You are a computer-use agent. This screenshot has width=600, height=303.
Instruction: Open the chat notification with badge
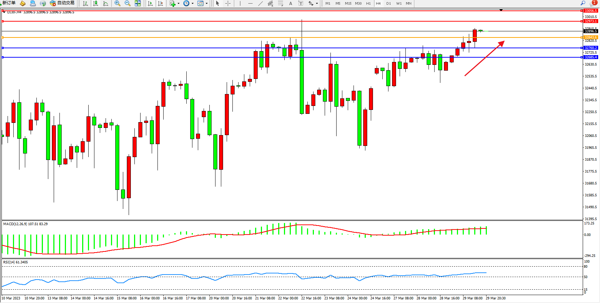pyautogui.click(x=593, y=3)
